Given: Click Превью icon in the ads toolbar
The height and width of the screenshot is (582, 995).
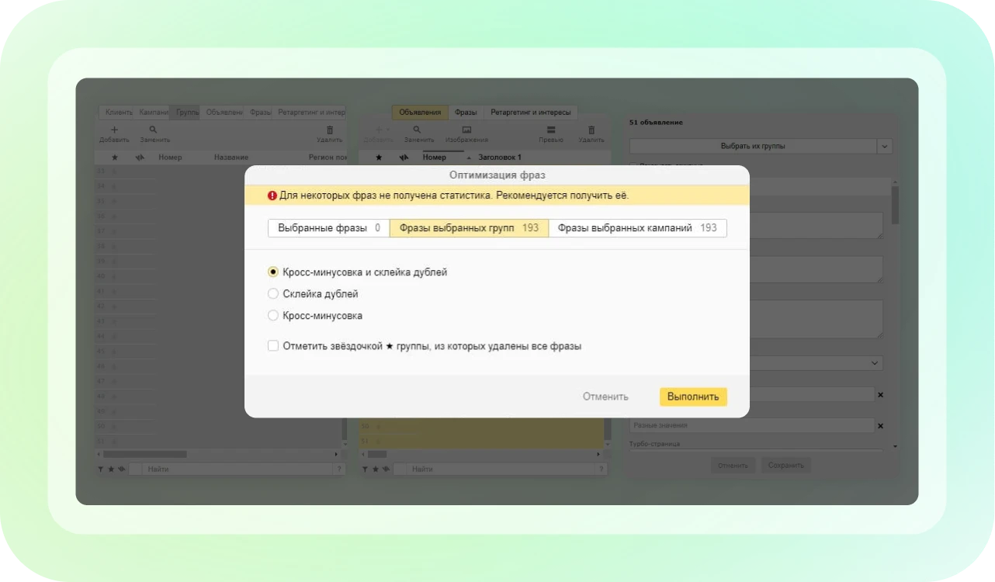Looking at the screenshot, I should tap(551, 130).
